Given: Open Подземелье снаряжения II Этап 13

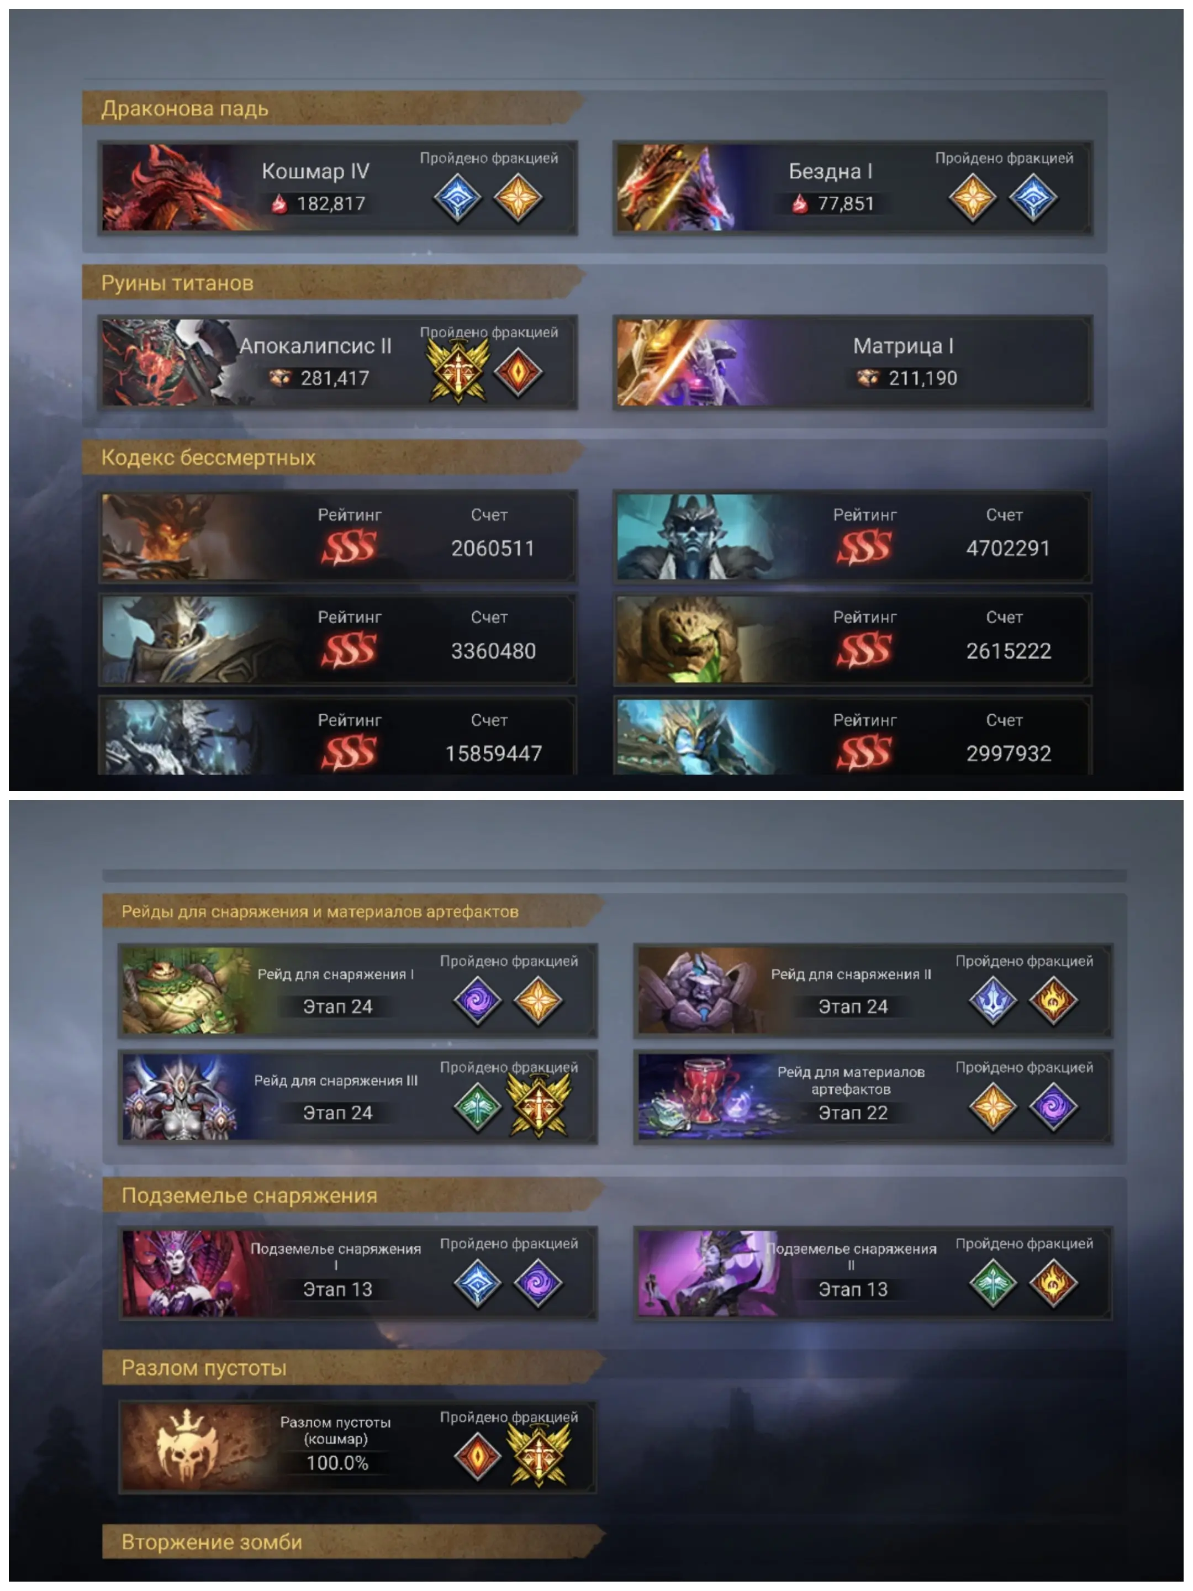Looking at the screenshot, I should tap(874, 1274).
